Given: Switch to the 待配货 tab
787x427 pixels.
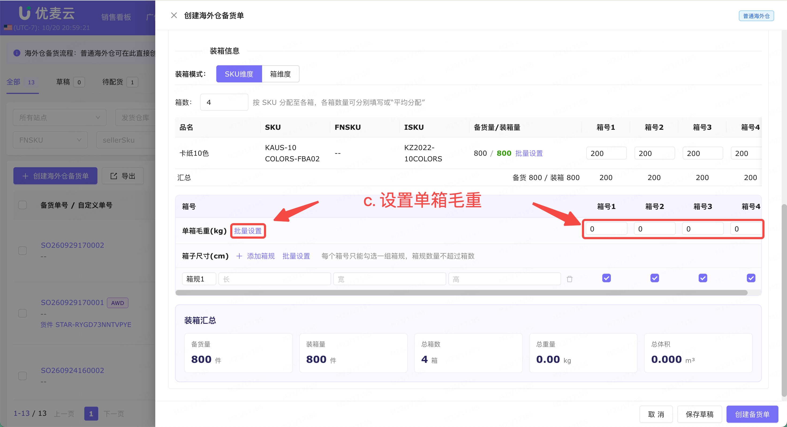Looking at the screenshot, I should click(x=120, y=82).
